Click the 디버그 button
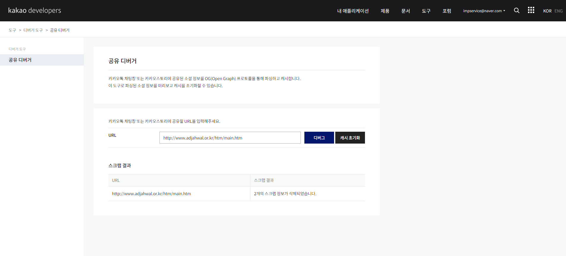The height and width of the screenshot is (256, 566). (319, 138)
